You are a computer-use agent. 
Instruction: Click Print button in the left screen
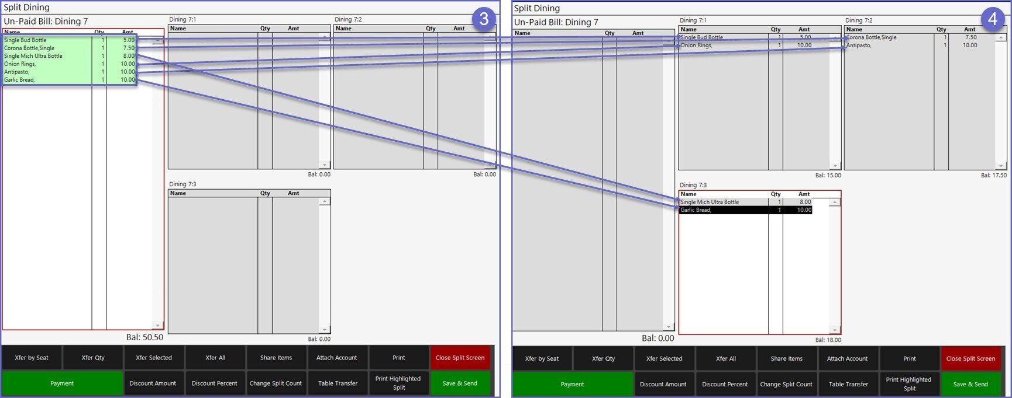(399, 358)
